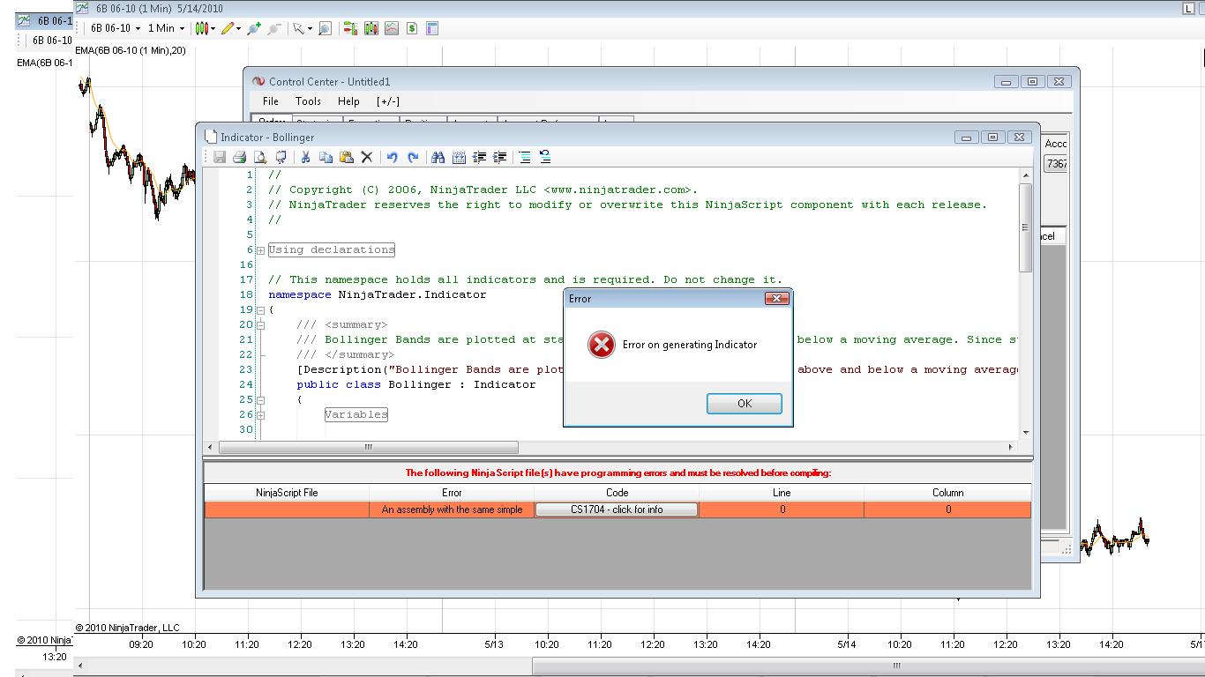The width and height of the screenshot is (1205, 677).
Task: Click the orange error row's Error cell
Action: (x=452, y=510)
